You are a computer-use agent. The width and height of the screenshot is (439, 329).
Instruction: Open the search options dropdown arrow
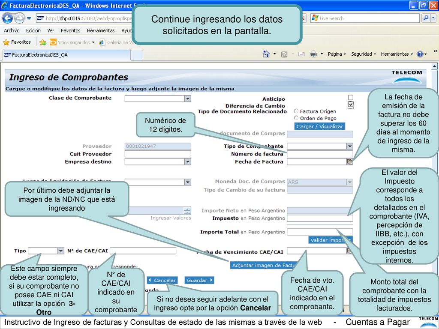[433, 18]
